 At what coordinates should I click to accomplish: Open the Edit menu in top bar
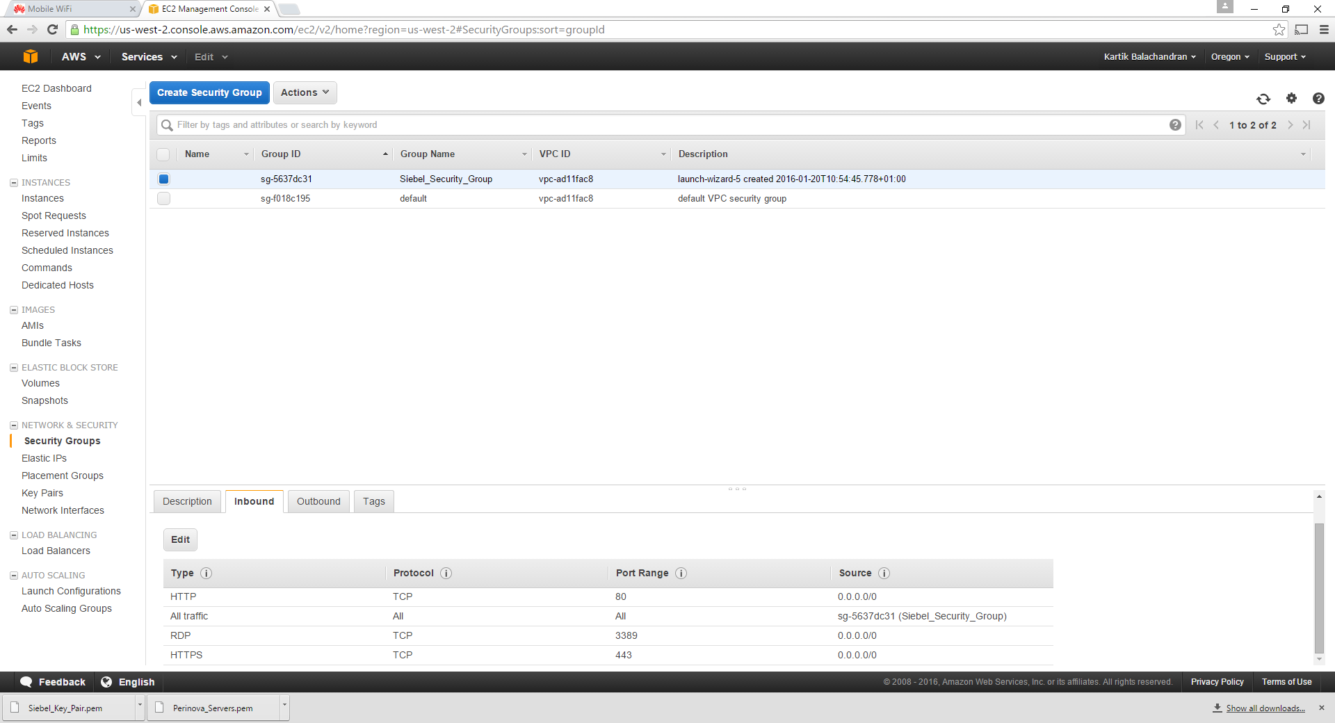(x=211, y=57)
